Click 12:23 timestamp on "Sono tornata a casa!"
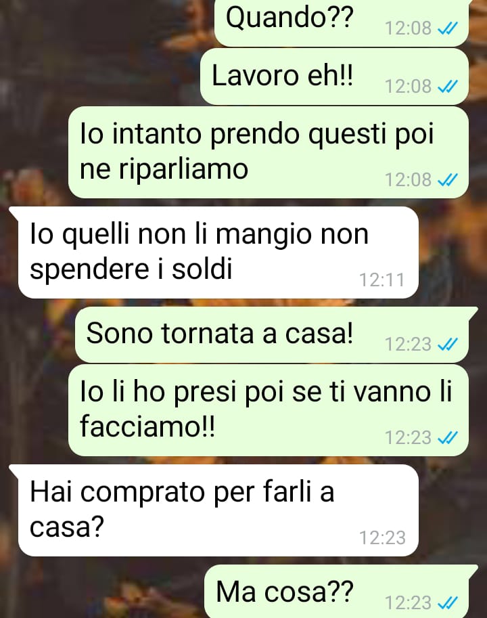Viewport: 487px width, 618px height. click(x=409, y=345)
